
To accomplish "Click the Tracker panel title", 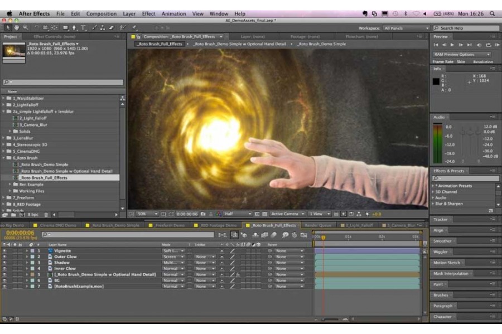I will 441,220.
